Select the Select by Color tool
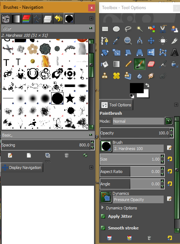Viewport: 180px width, 244px height. [151, 29]
